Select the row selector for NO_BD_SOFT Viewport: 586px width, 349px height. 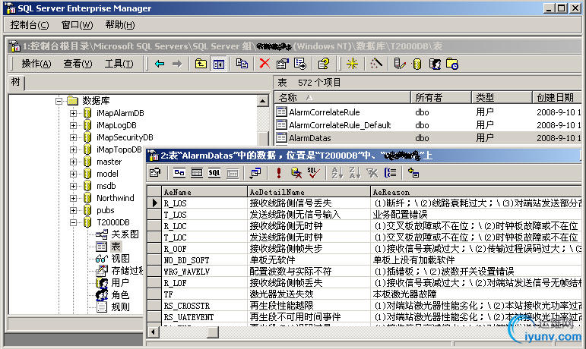pos(154,260)
